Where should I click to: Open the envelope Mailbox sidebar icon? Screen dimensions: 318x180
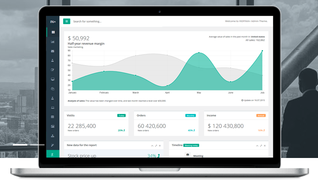point(53,51)
